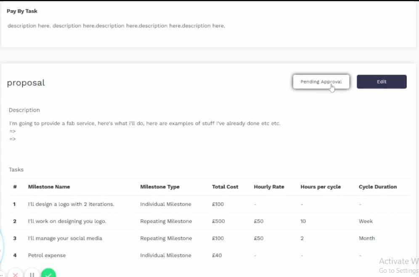Click Repeating Milestone type in row 2
The height and width of the screenshot is (277, 419).
tap(166, 221)
